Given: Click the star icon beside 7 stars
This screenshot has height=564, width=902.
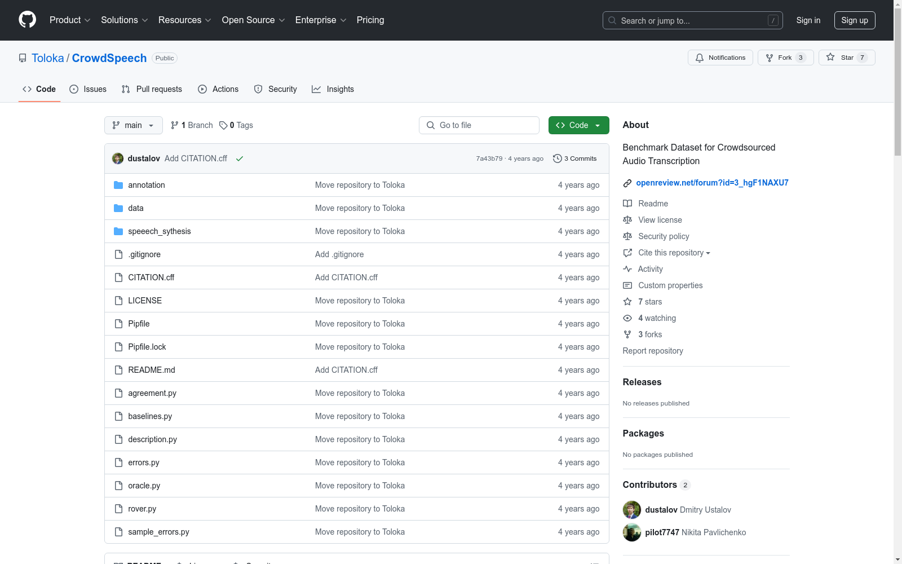Looking at the screenshot, I should coord(627,302).
